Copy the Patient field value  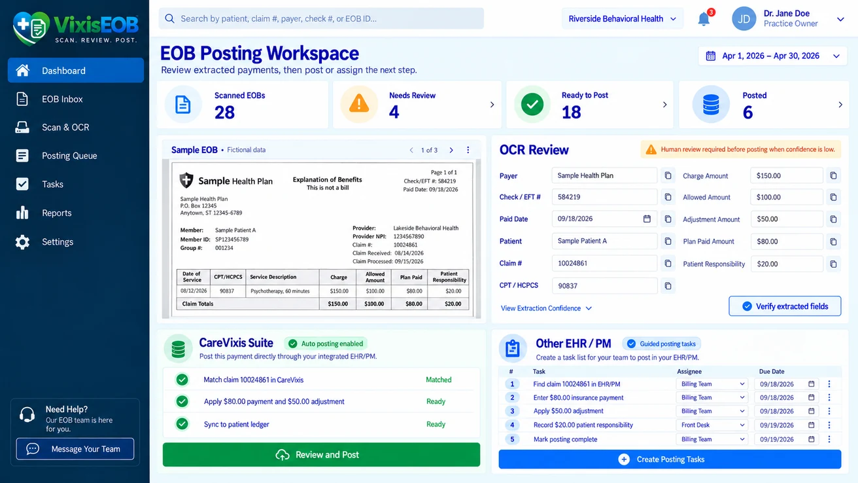tap(668, 241)
